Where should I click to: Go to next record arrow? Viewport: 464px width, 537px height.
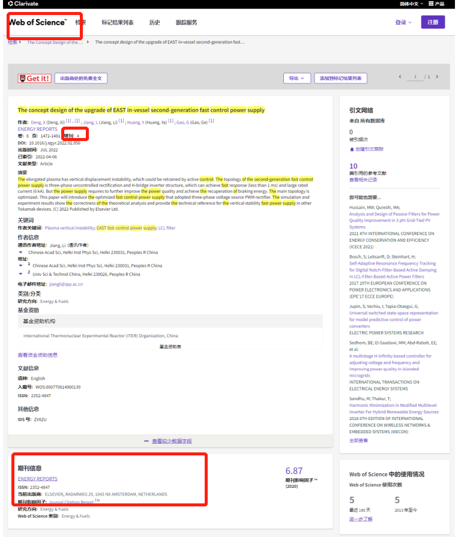(x=437, y=77)
